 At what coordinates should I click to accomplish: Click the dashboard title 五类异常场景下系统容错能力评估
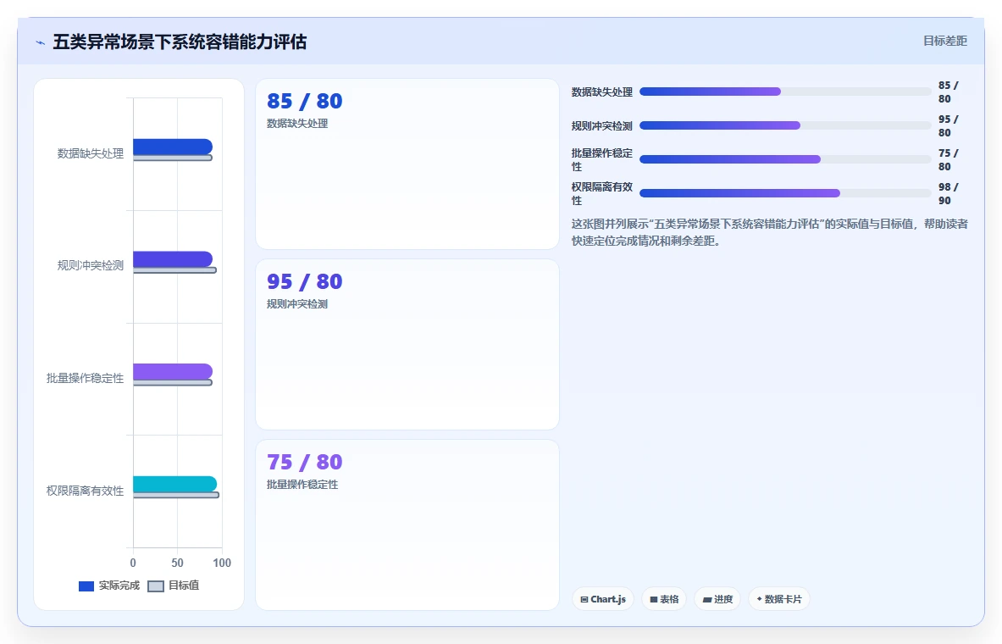click(x=180, y=42)
